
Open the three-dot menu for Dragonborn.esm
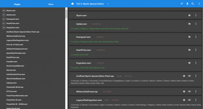[x=196, y=63]
